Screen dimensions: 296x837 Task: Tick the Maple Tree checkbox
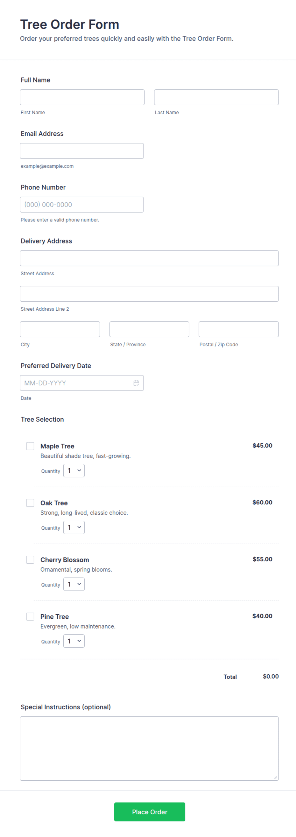tap(30, 446)
